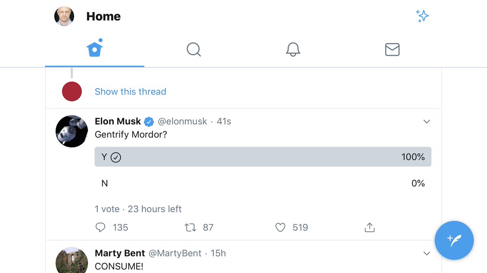Screen dimensions: 487x273
Task: Click Show this thread link
Action: (130, 92)
